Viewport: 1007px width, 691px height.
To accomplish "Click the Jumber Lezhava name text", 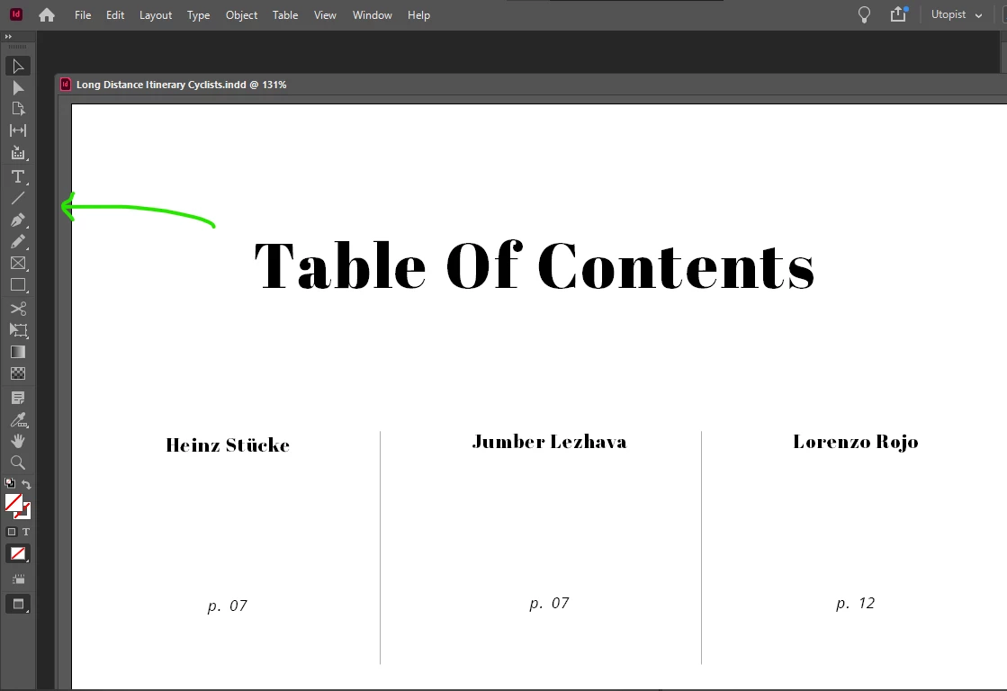I will (x=549, y=441).
